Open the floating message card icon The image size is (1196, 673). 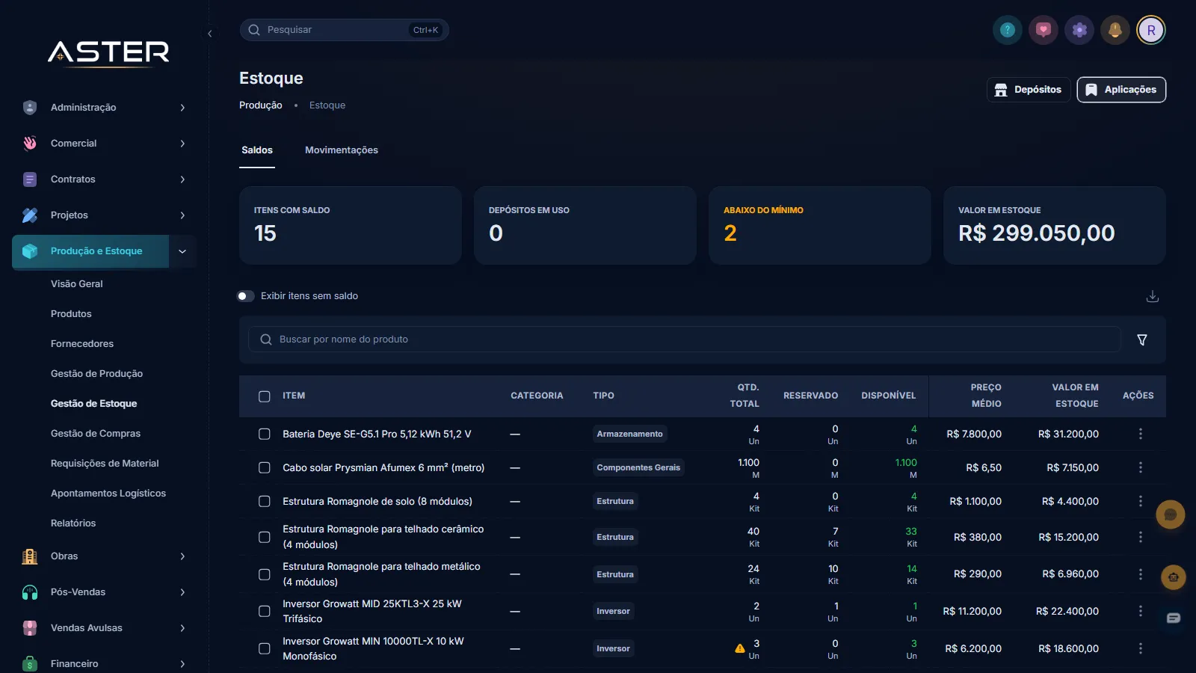(1174, 618)
